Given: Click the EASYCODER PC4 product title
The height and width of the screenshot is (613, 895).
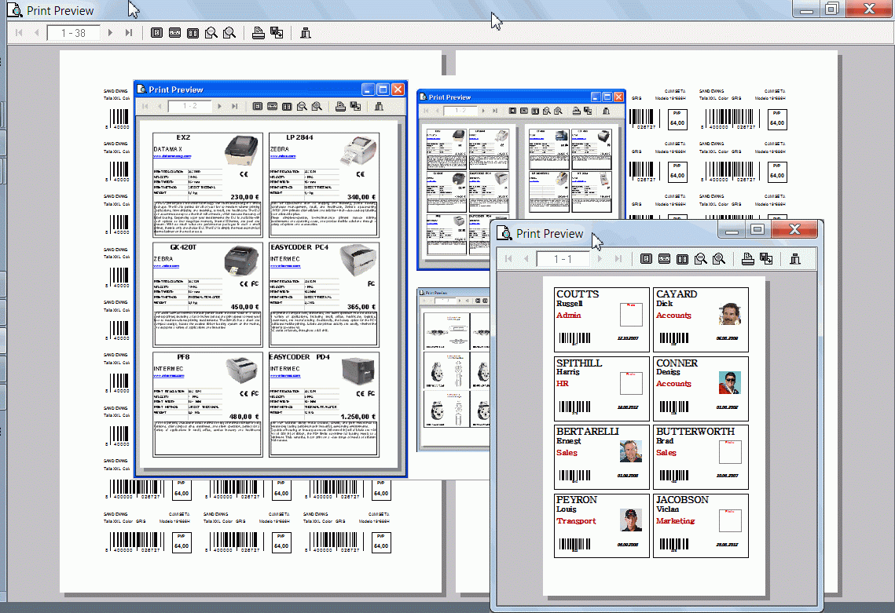Looking at the screenshot, I should tap(299, 247).
